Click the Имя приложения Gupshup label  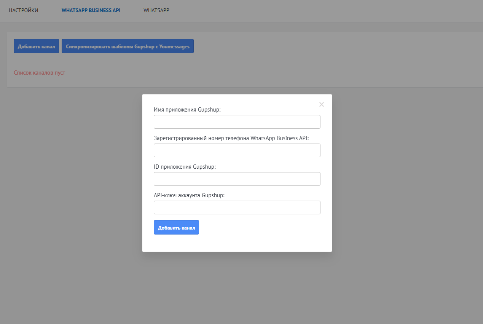coord(187,110)
